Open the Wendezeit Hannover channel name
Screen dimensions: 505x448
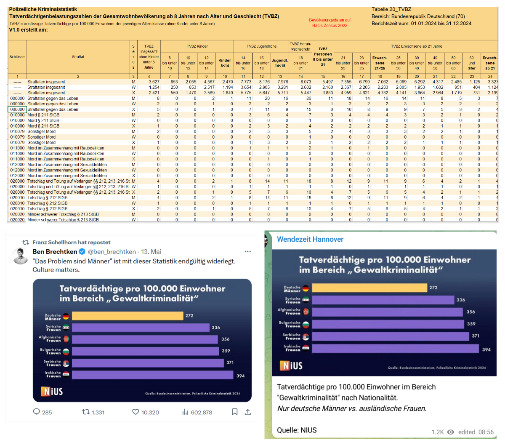pyautogui.click(x=310, y=239)
